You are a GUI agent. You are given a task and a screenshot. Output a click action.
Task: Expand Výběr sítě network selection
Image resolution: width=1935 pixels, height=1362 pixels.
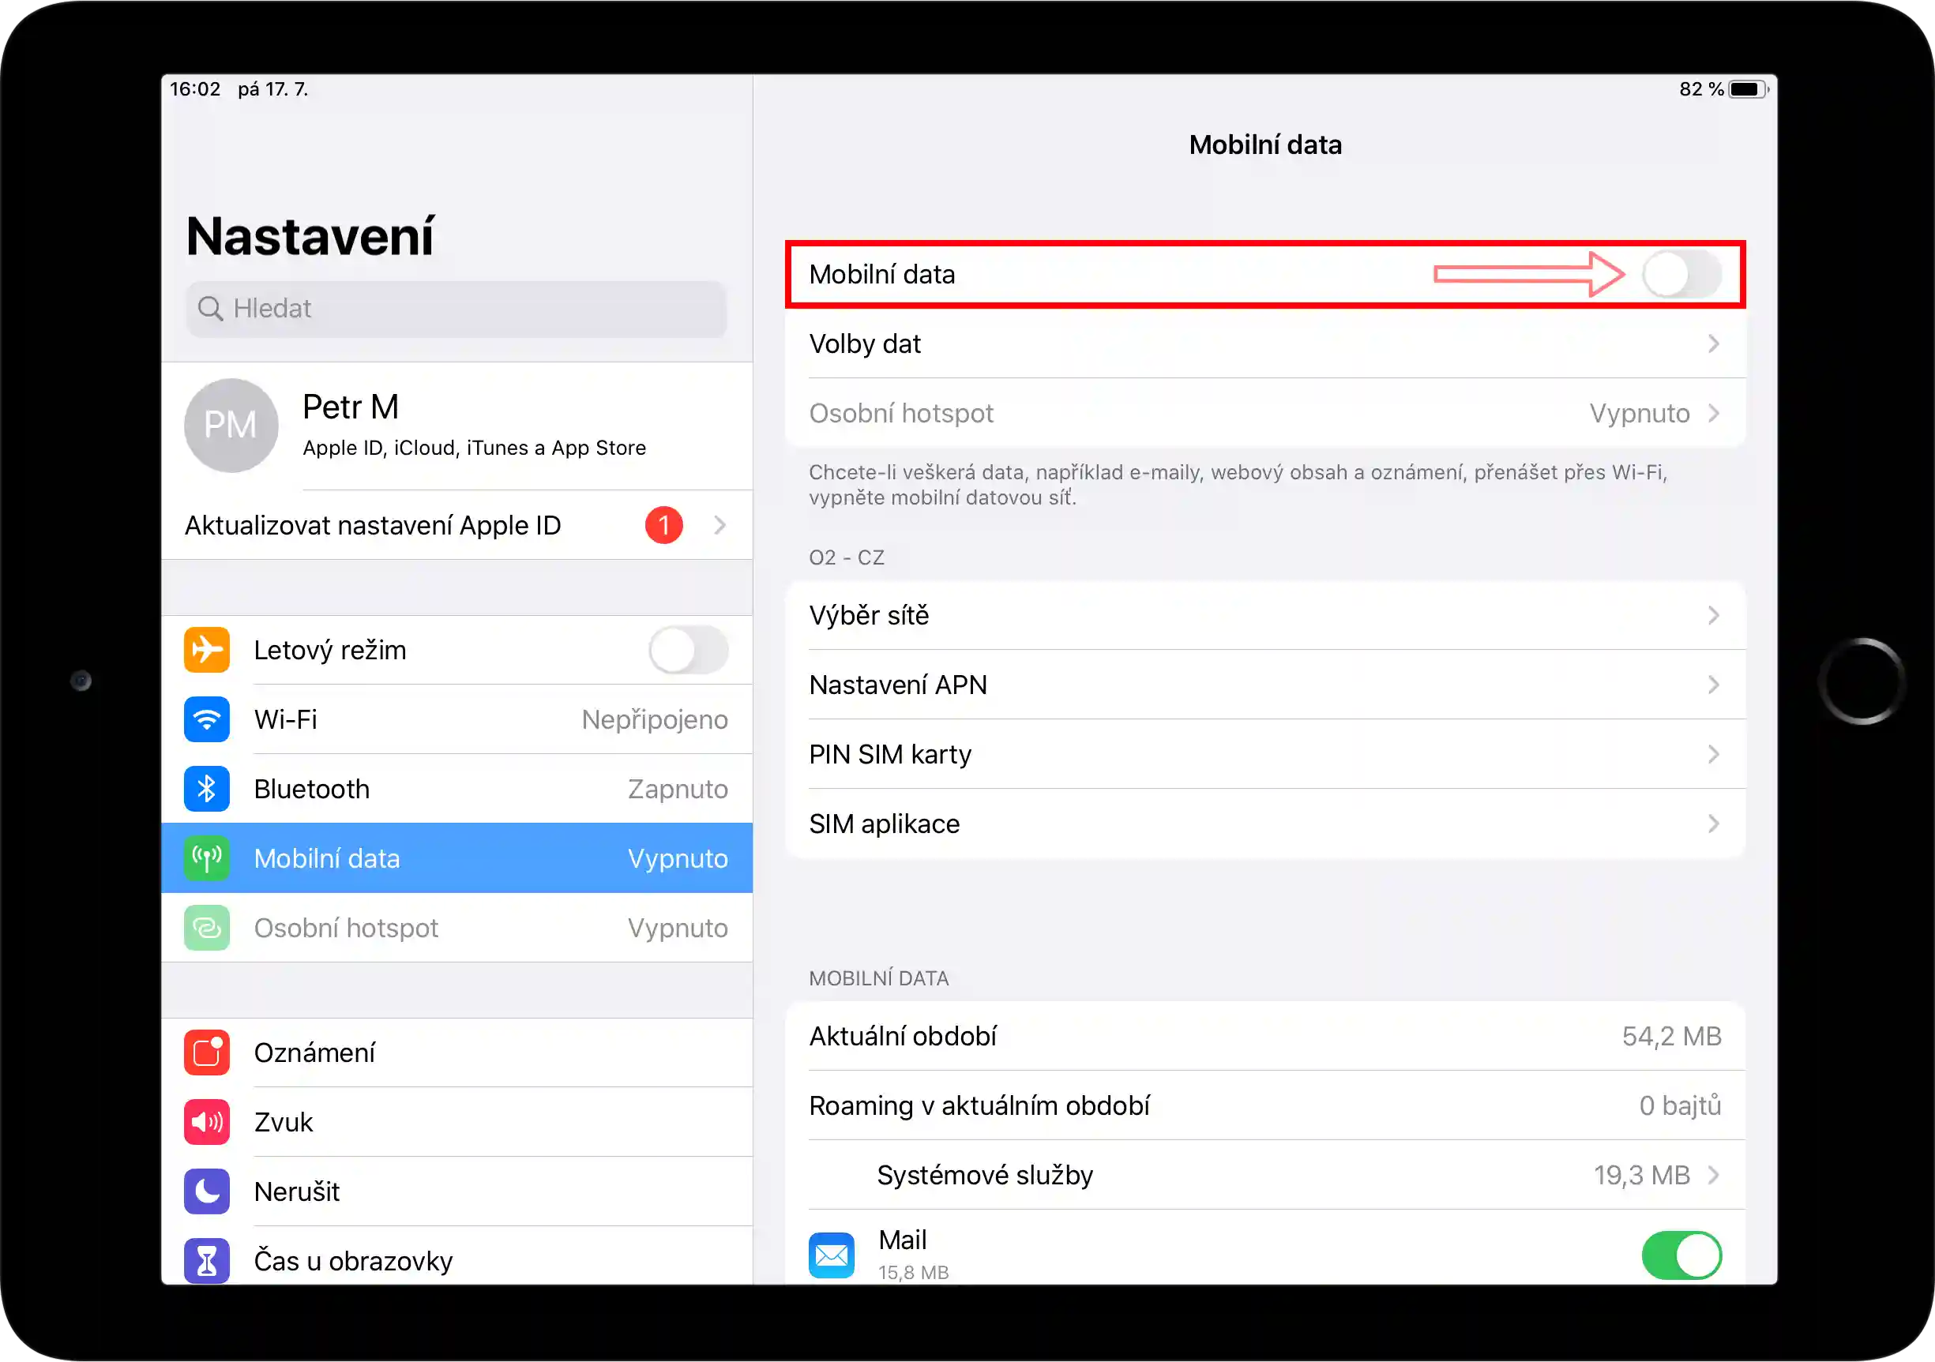1264,615
